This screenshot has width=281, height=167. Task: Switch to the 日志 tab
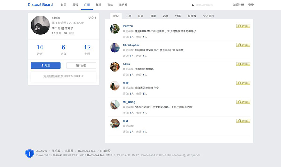[x=140, y=16]
